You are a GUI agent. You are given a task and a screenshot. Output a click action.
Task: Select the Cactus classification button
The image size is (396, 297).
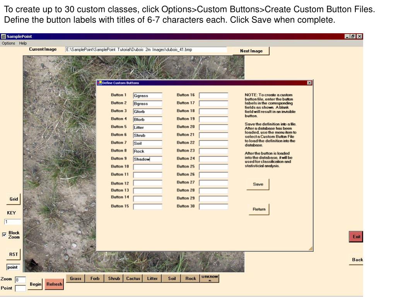point(133,278)
